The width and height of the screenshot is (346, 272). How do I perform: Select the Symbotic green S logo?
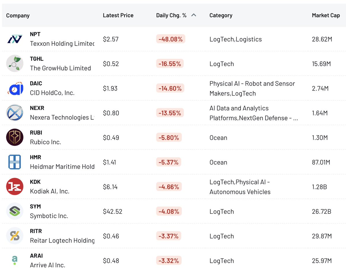[15, 211]
